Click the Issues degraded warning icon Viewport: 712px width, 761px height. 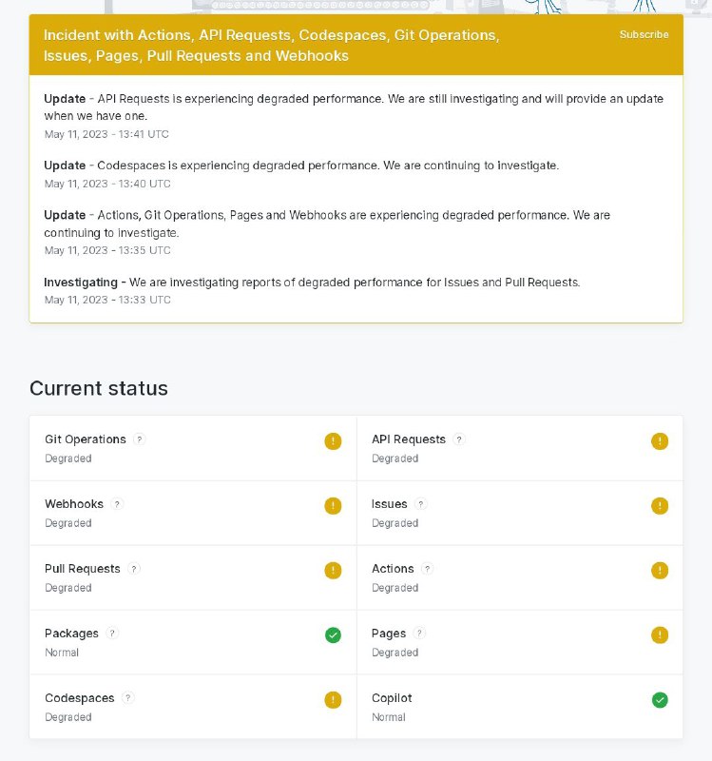click(x=660, y=506)
